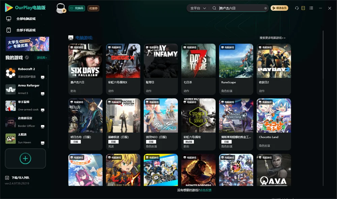
Task: Open the 下载/导入列队 download queue
Action: pyautogui.click(x=21, y=178)
